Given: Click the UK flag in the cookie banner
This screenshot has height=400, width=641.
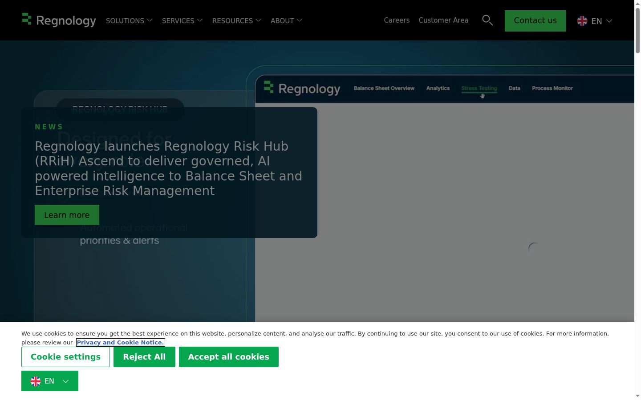Looking at the screenshot, I should point(36,381).
